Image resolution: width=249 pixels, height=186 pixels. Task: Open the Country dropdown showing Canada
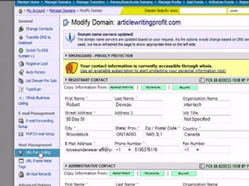(x=216, y=135)
